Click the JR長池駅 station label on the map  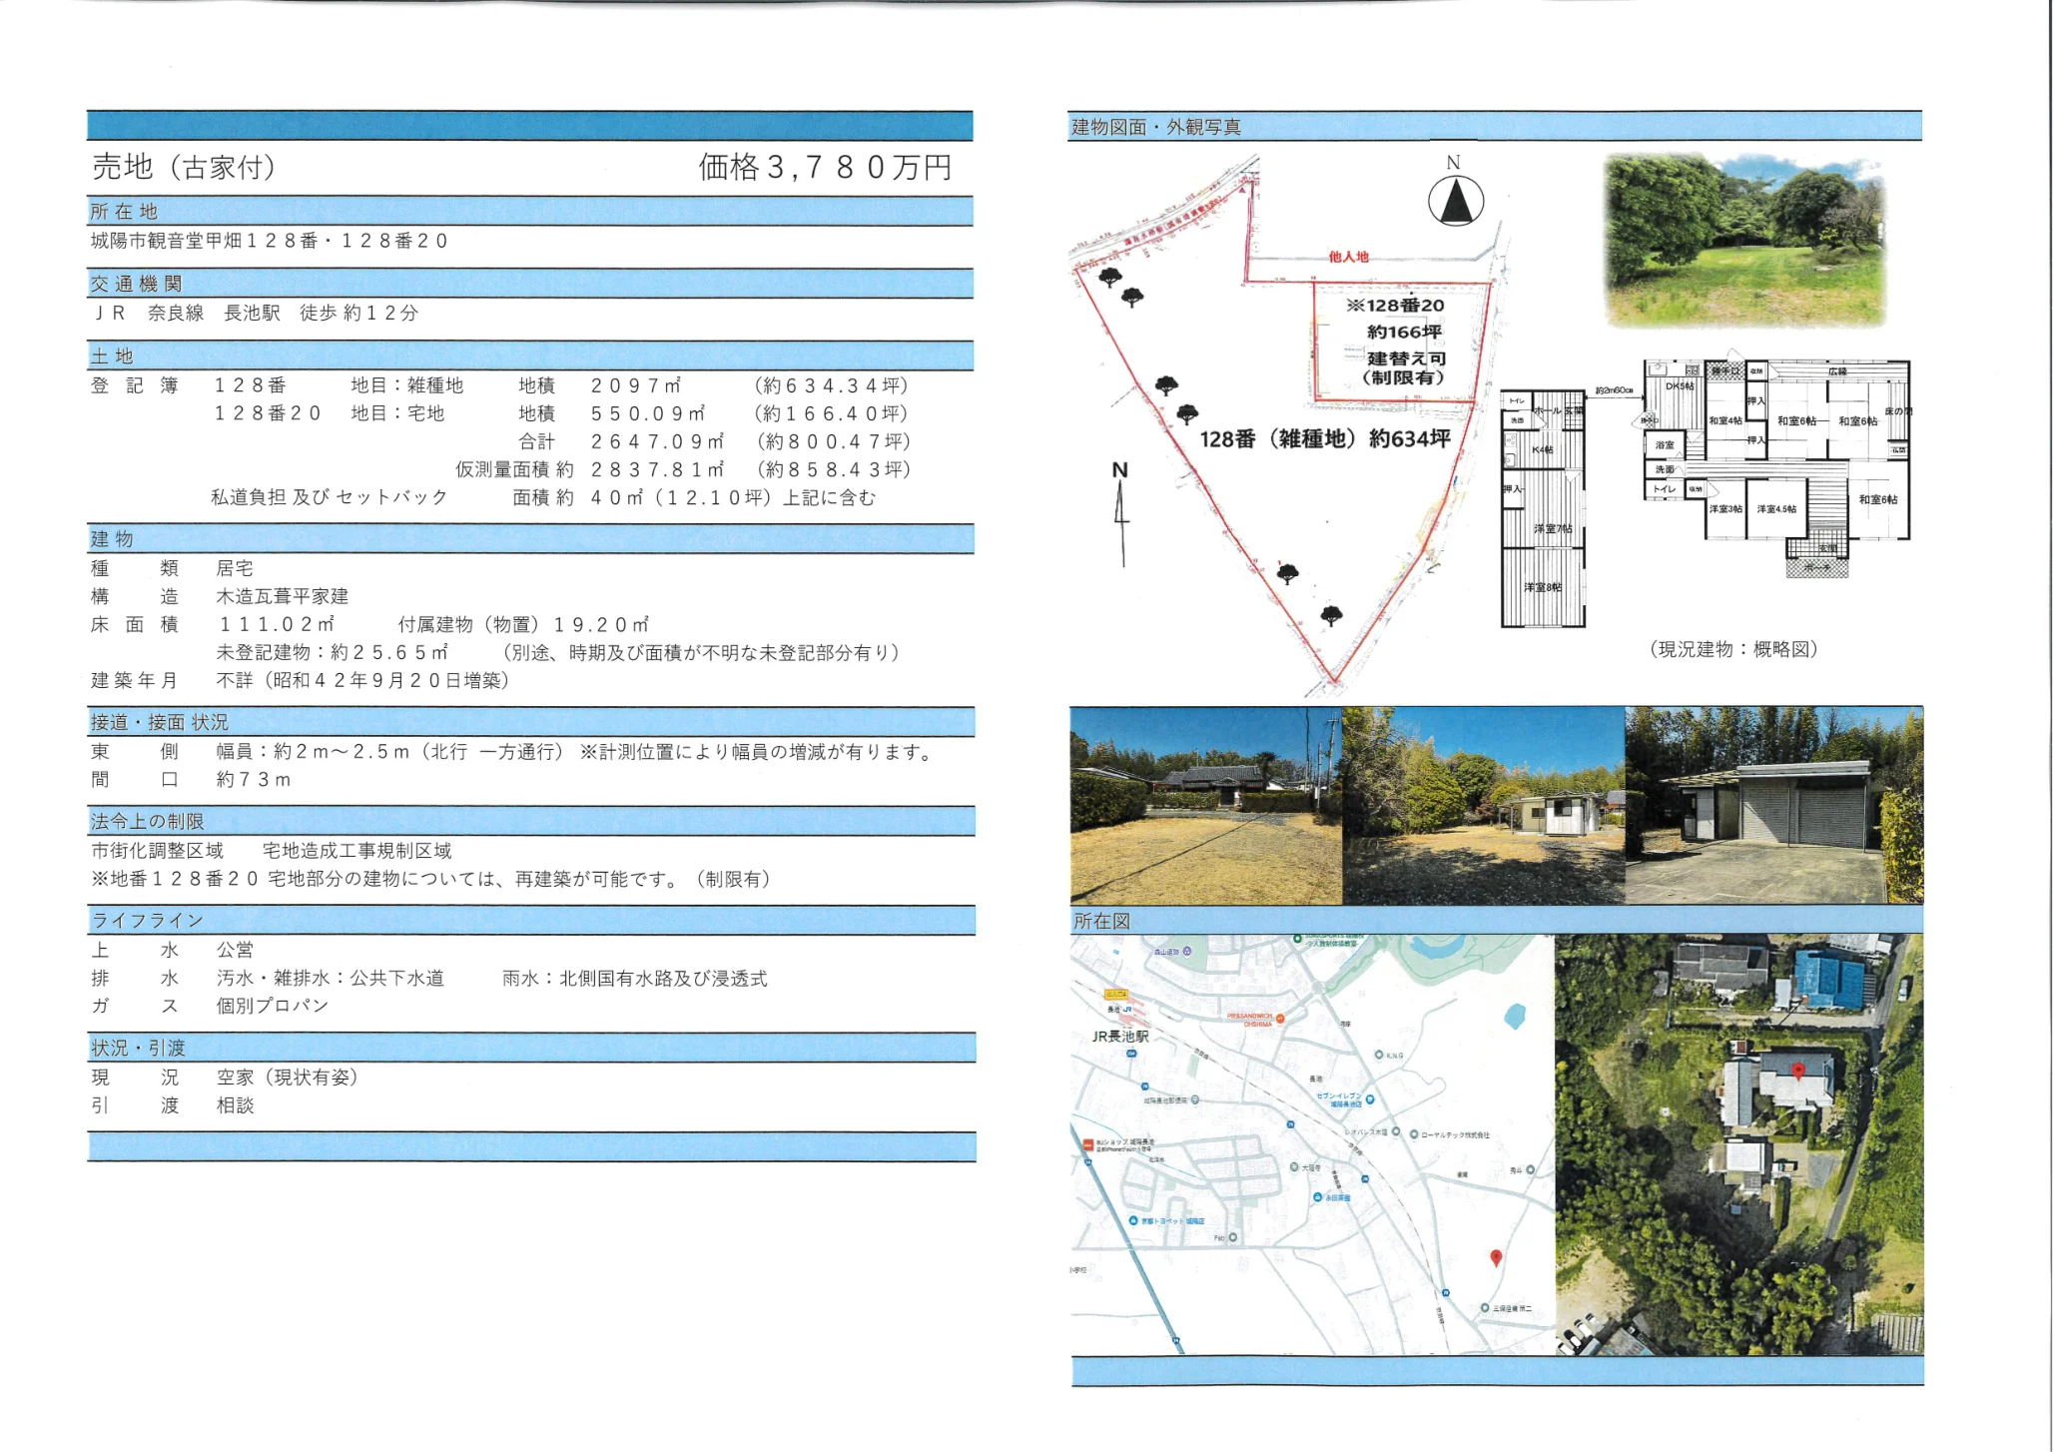pos(1120,1037)
